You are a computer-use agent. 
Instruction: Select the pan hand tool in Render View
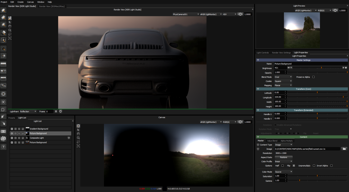point(10,26)
